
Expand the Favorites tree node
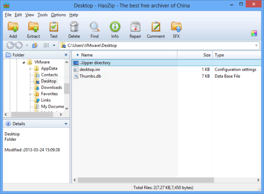click(x=30, y=94)
